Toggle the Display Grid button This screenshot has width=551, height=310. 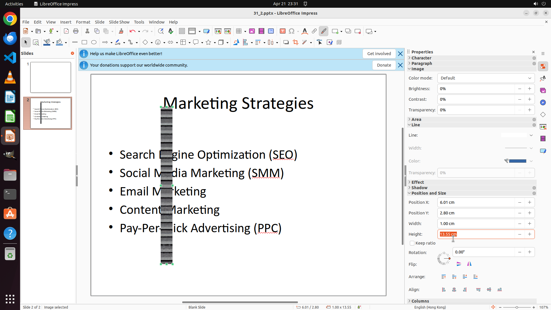click(x=182, y=31)
